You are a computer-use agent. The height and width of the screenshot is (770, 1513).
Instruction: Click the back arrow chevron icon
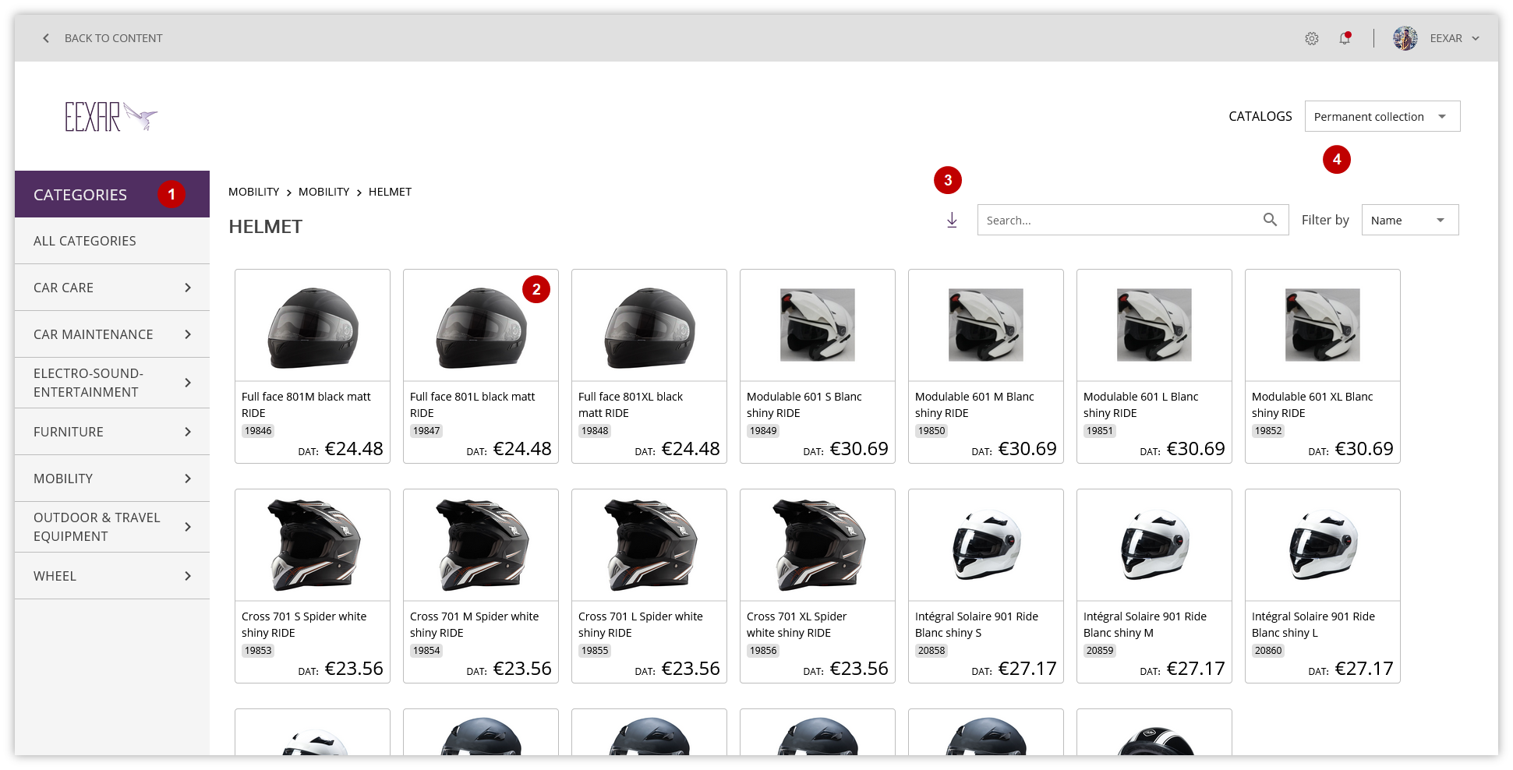click(x=46, y=38)
